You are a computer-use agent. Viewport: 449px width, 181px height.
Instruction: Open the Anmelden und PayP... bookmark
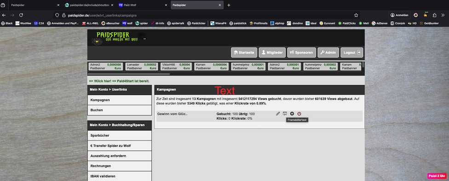point(63,23)
